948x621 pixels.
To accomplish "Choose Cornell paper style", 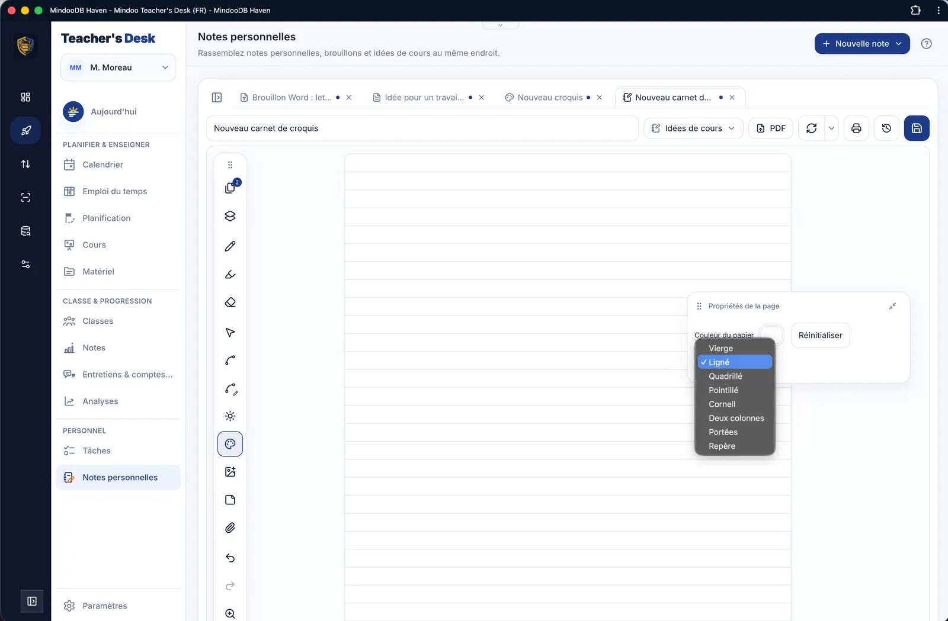I will [735, 404].
